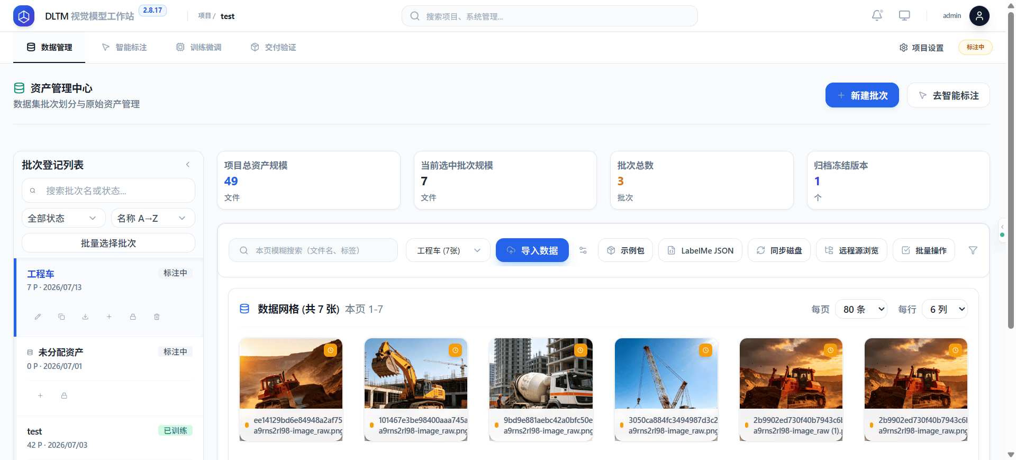The height and width of the screenshot is (460, 1016).
Task: Change the 每页 80 条 page size dropdown
Action: (x=861, y=309)
